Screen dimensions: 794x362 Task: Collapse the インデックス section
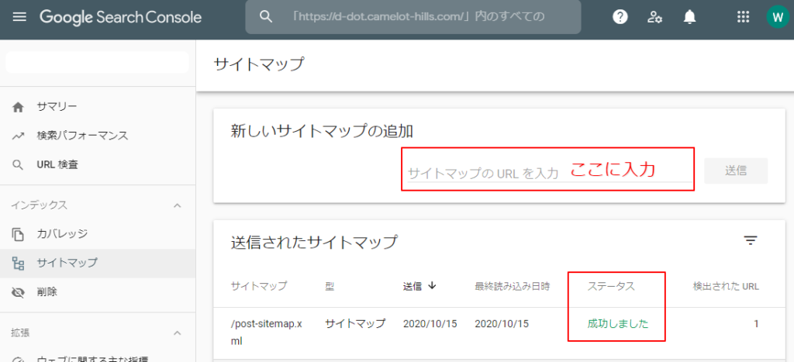point(177,205)
